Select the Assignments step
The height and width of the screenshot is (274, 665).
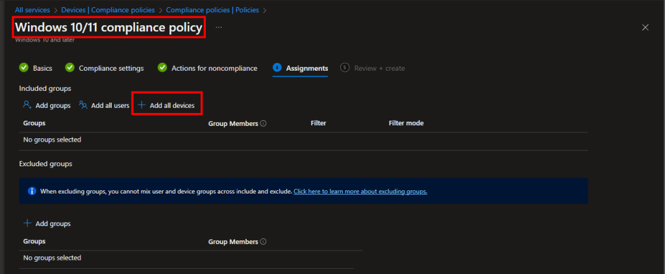(x=307, y=68)
